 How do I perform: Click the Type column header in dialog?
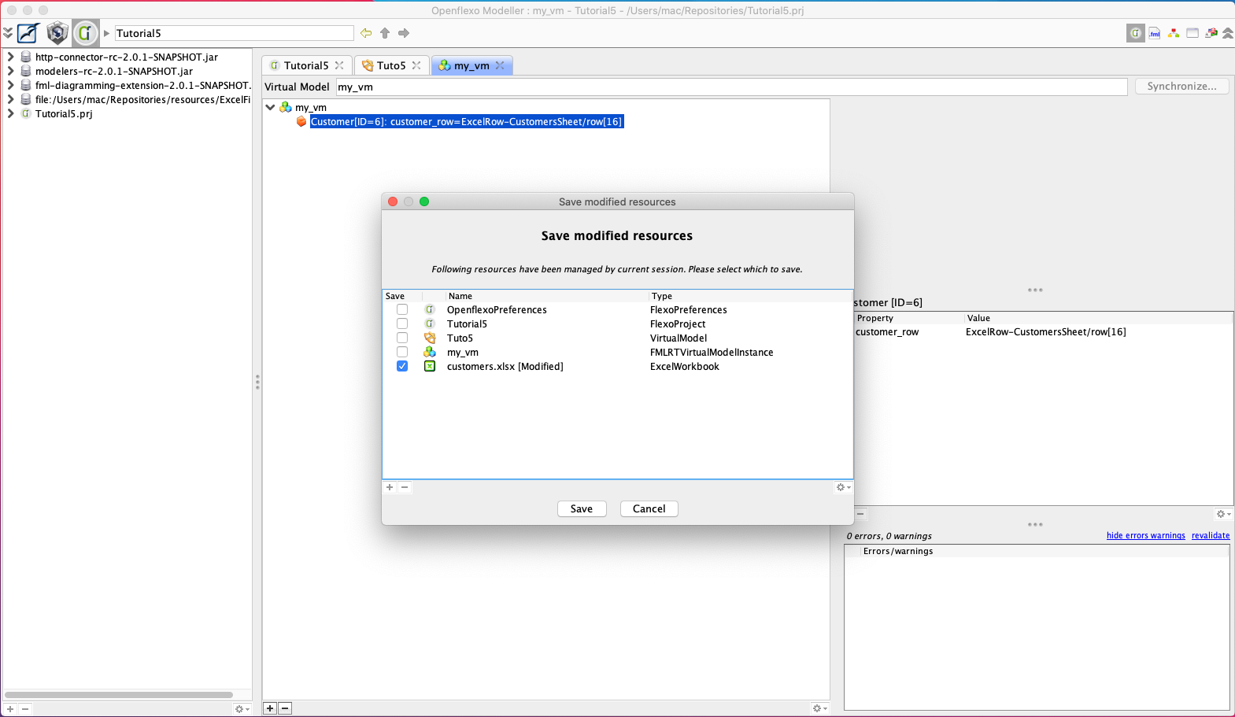[750, 296]
